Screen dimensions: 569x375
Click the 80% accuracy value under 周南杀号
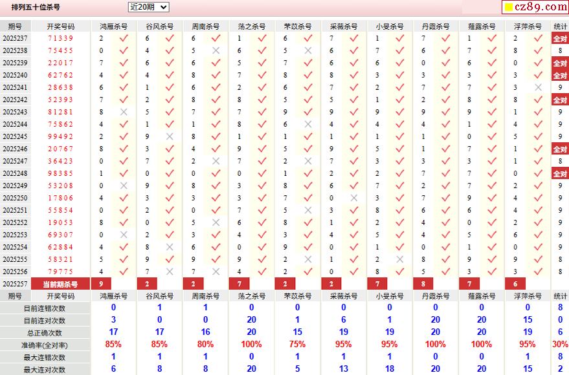tap(205, 344)
